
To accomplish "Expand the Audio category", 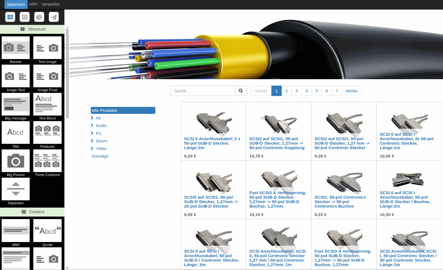I will pyautogui.click(x=101, y=126).
